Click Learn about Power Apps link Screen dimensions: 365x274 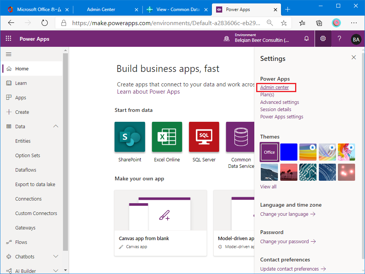click(148, 92)
